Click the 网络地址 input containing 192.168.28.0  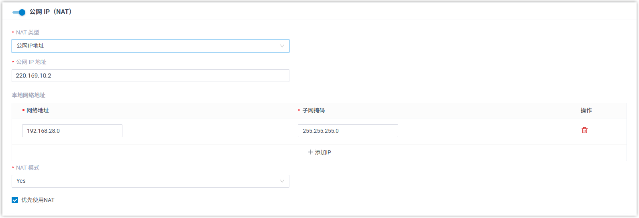pyautogui.click(x=72, y=131)
